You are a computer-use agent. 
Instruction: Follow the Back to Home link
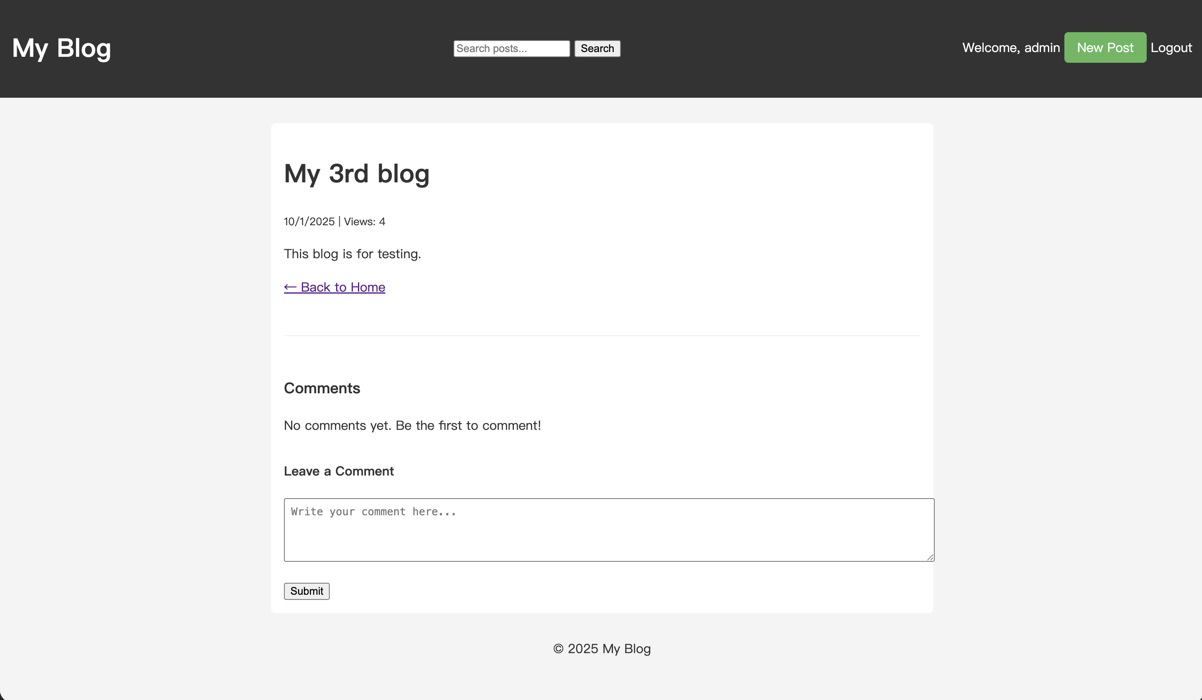(x=342, y=287)
